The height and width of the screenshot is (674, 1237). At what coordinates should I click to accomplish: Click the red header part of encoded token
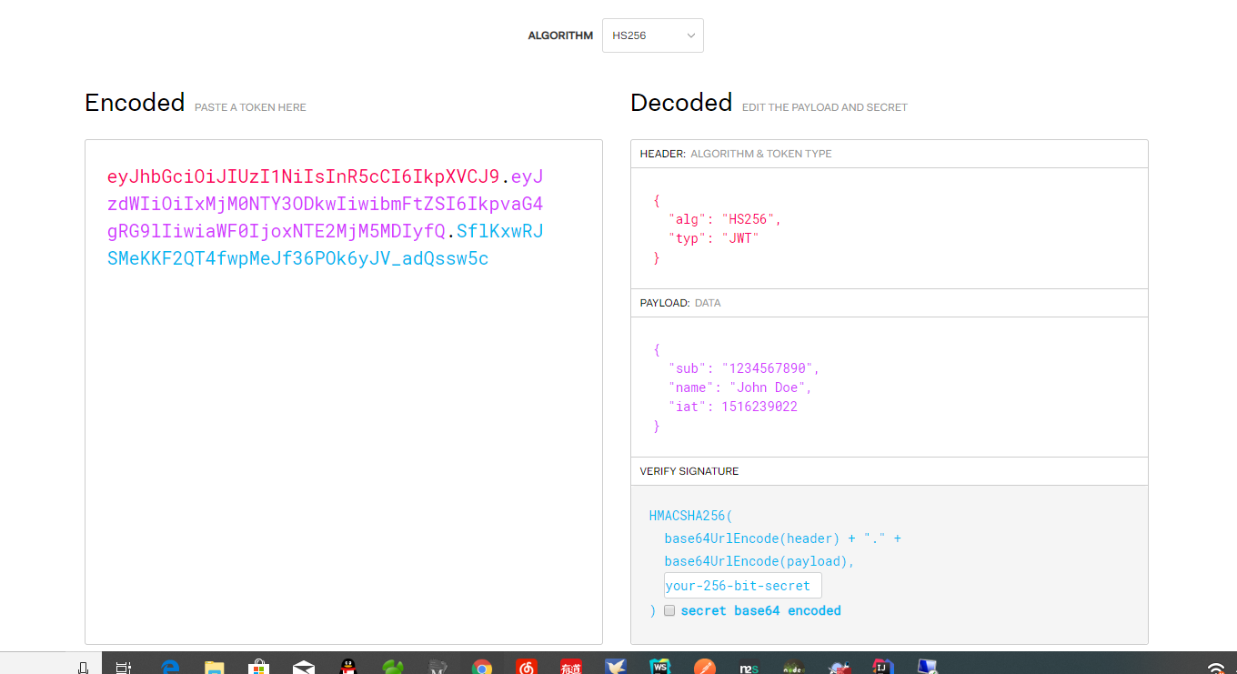[303, 176]
